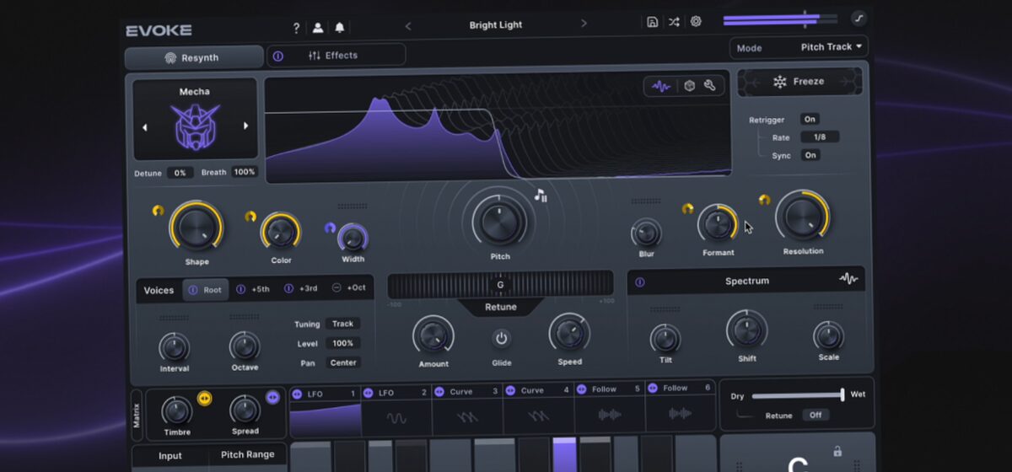
Task: Open the notifications bell icon
Action: click(340, 28)
